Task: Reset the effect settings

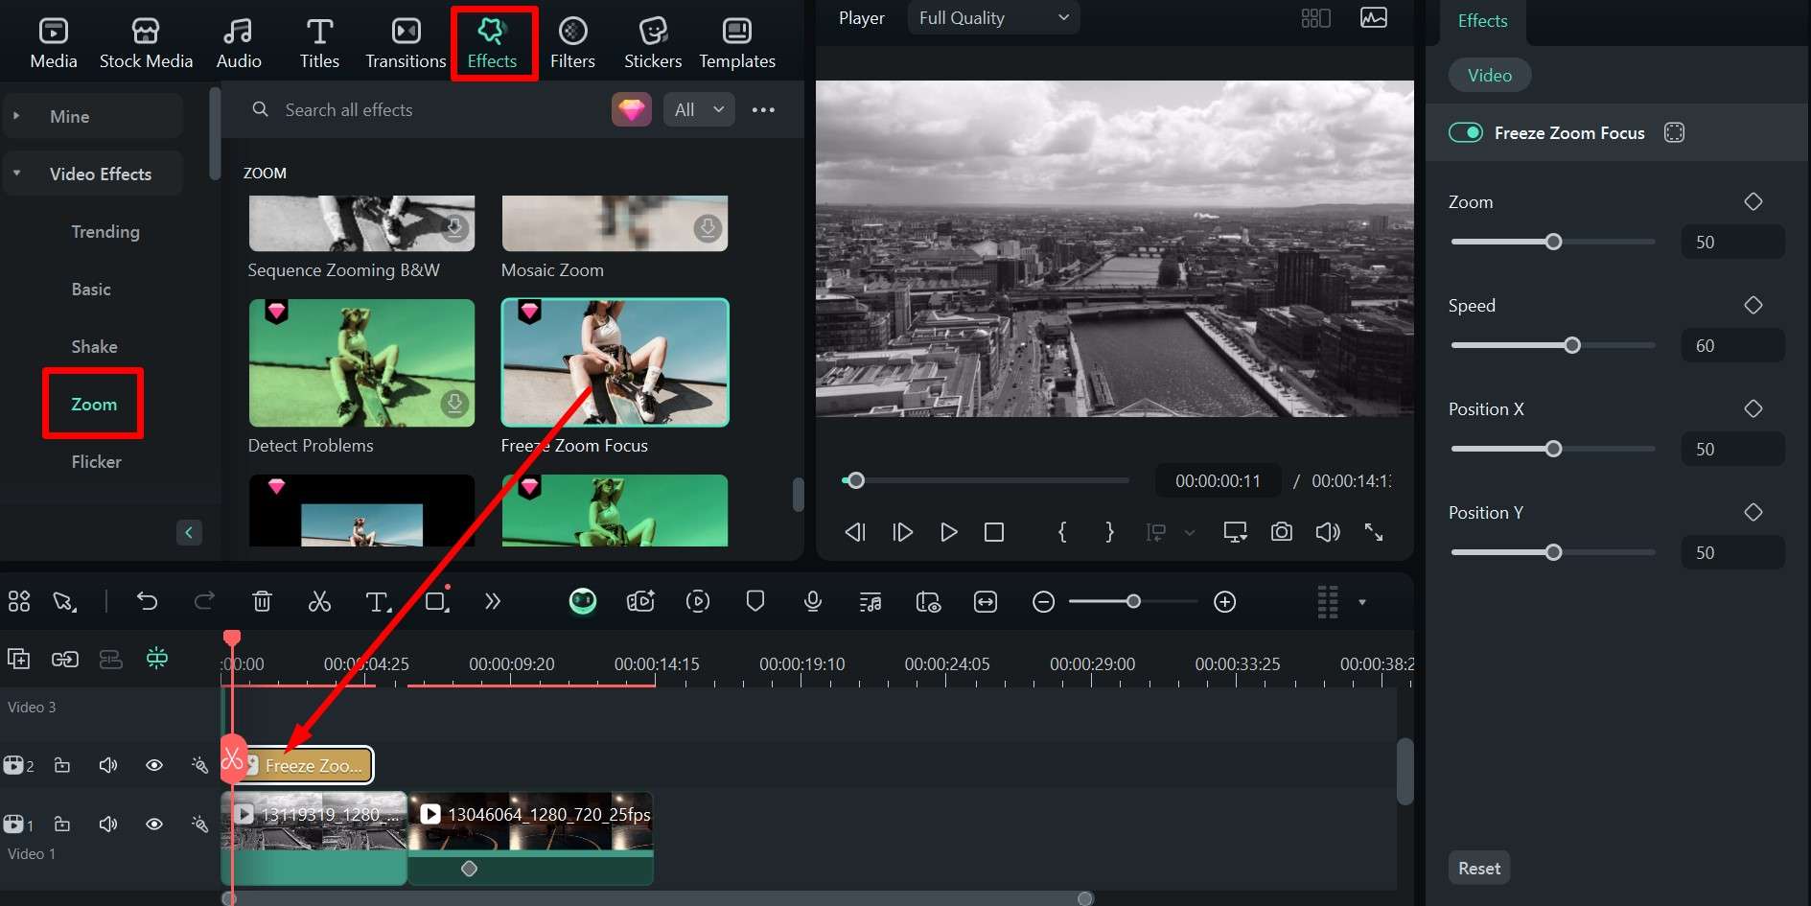Action: click(1479, 868)
